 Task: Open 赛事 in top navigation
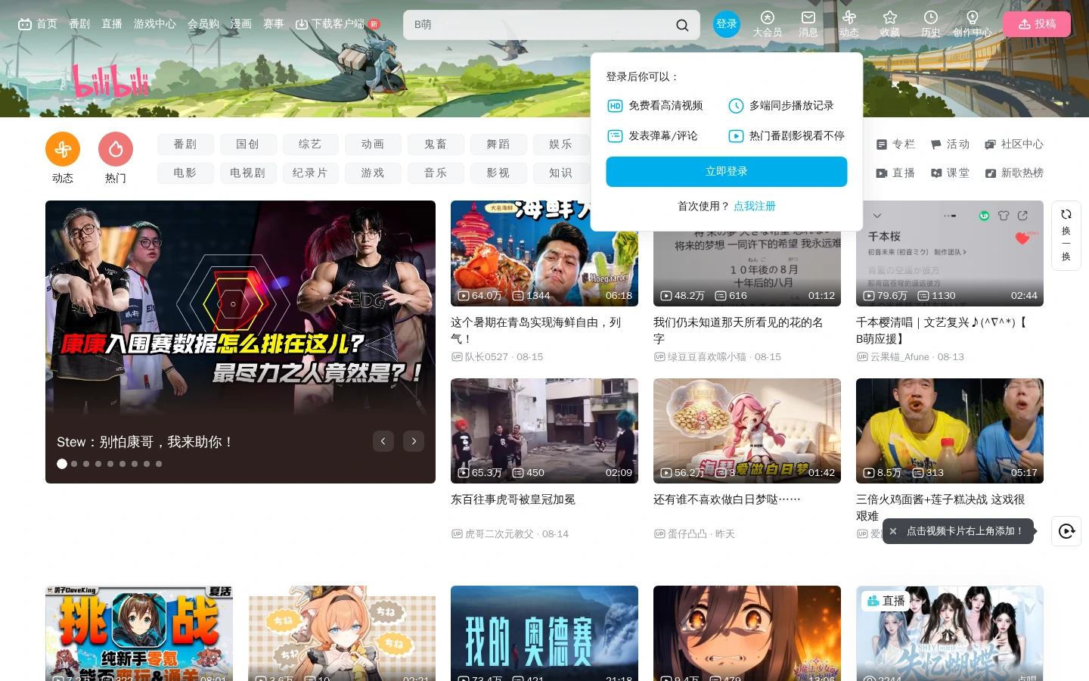274,24
